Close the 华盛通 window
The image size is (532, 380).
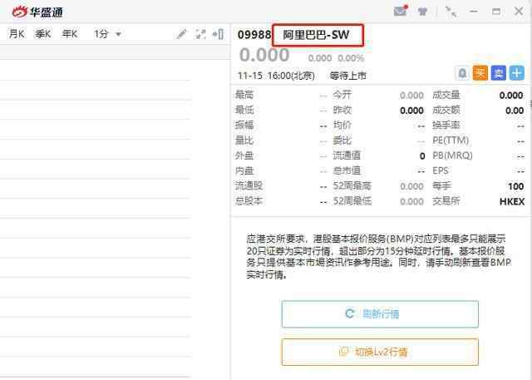click(519, 12)
